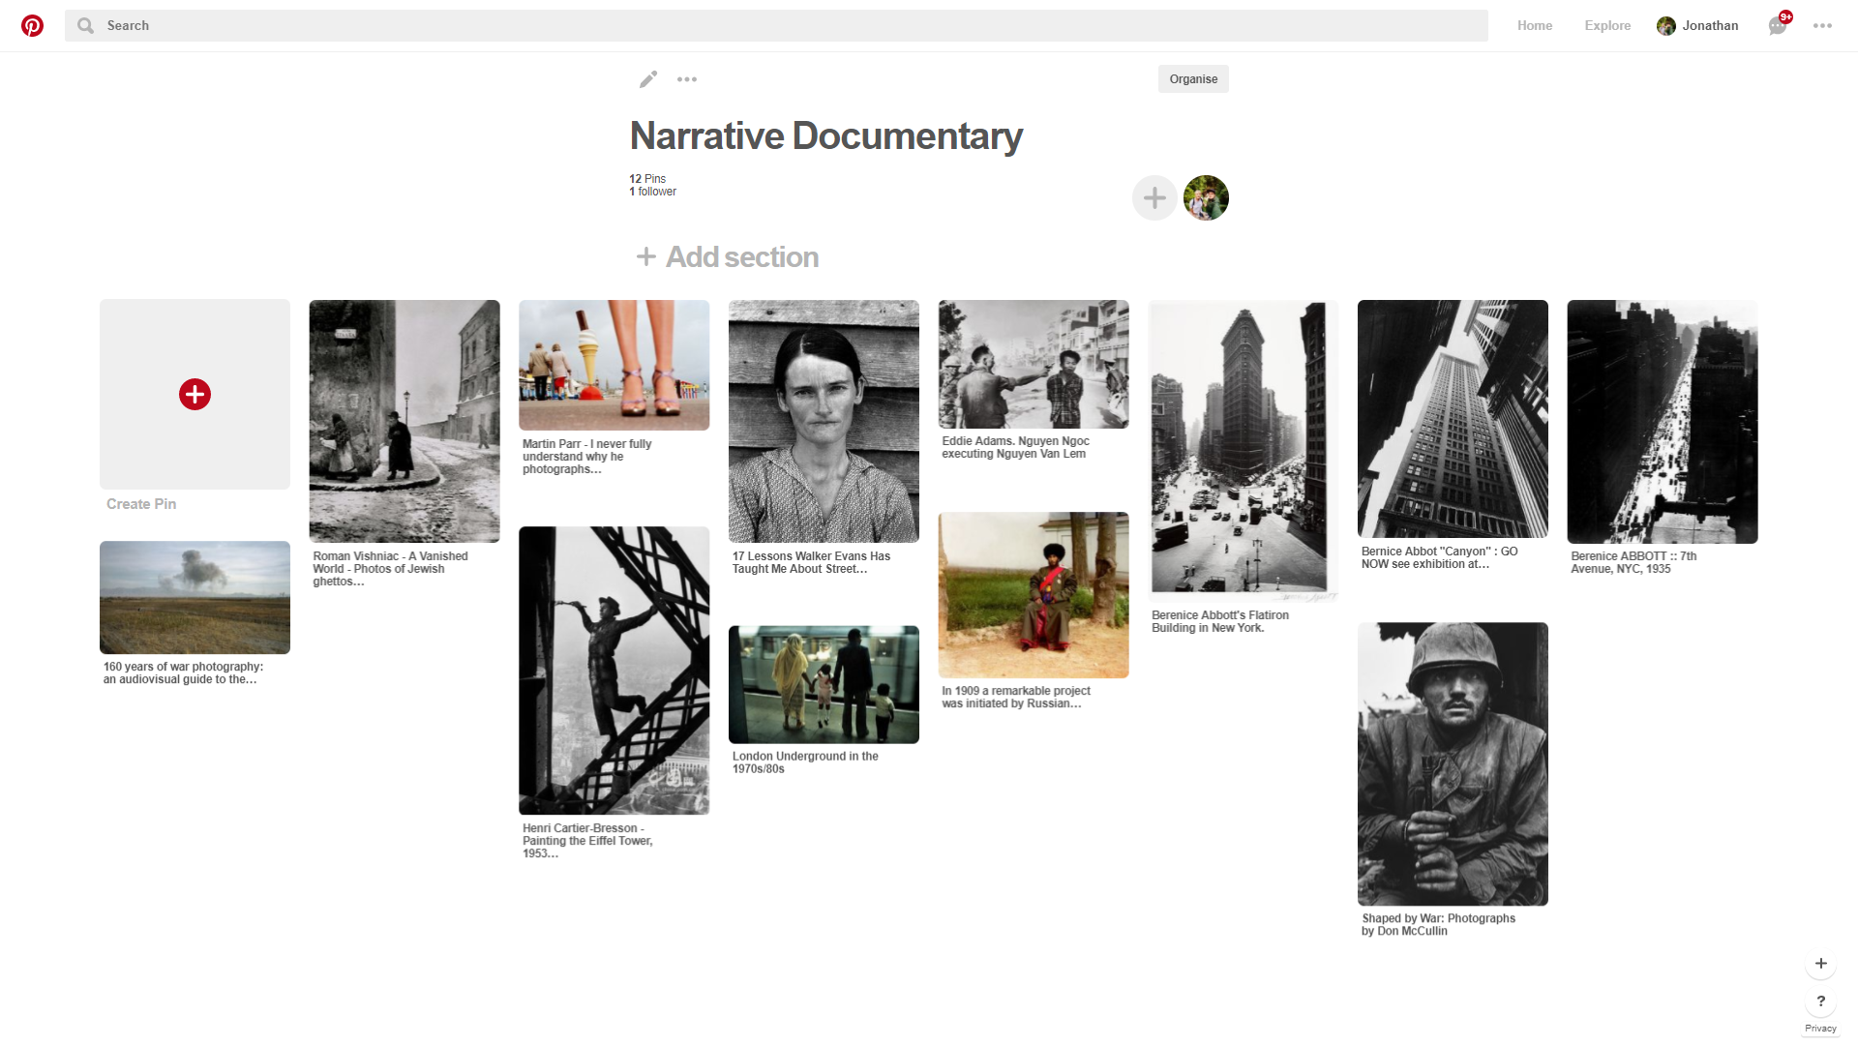Click caption 'Berenice ABBOTT :: 7th Avenue, NYC, 1935'
This screenshot has width=1858, height=1045.
pos(1633,562)
